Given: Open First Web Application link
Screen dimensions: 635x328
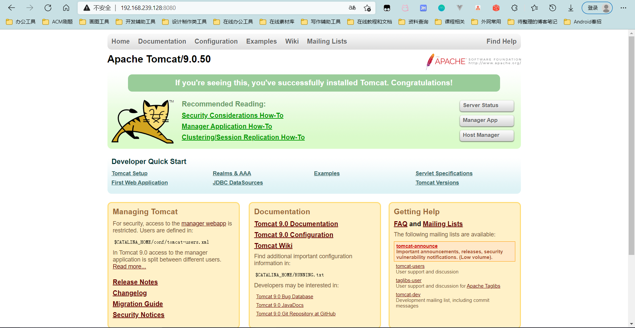Looking at the screenshot, I should pos(140,183).
